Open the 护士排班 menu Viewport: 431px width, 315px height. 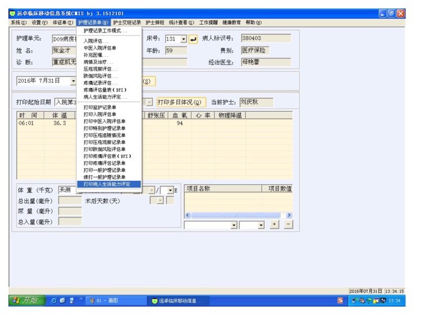[155, 22]
